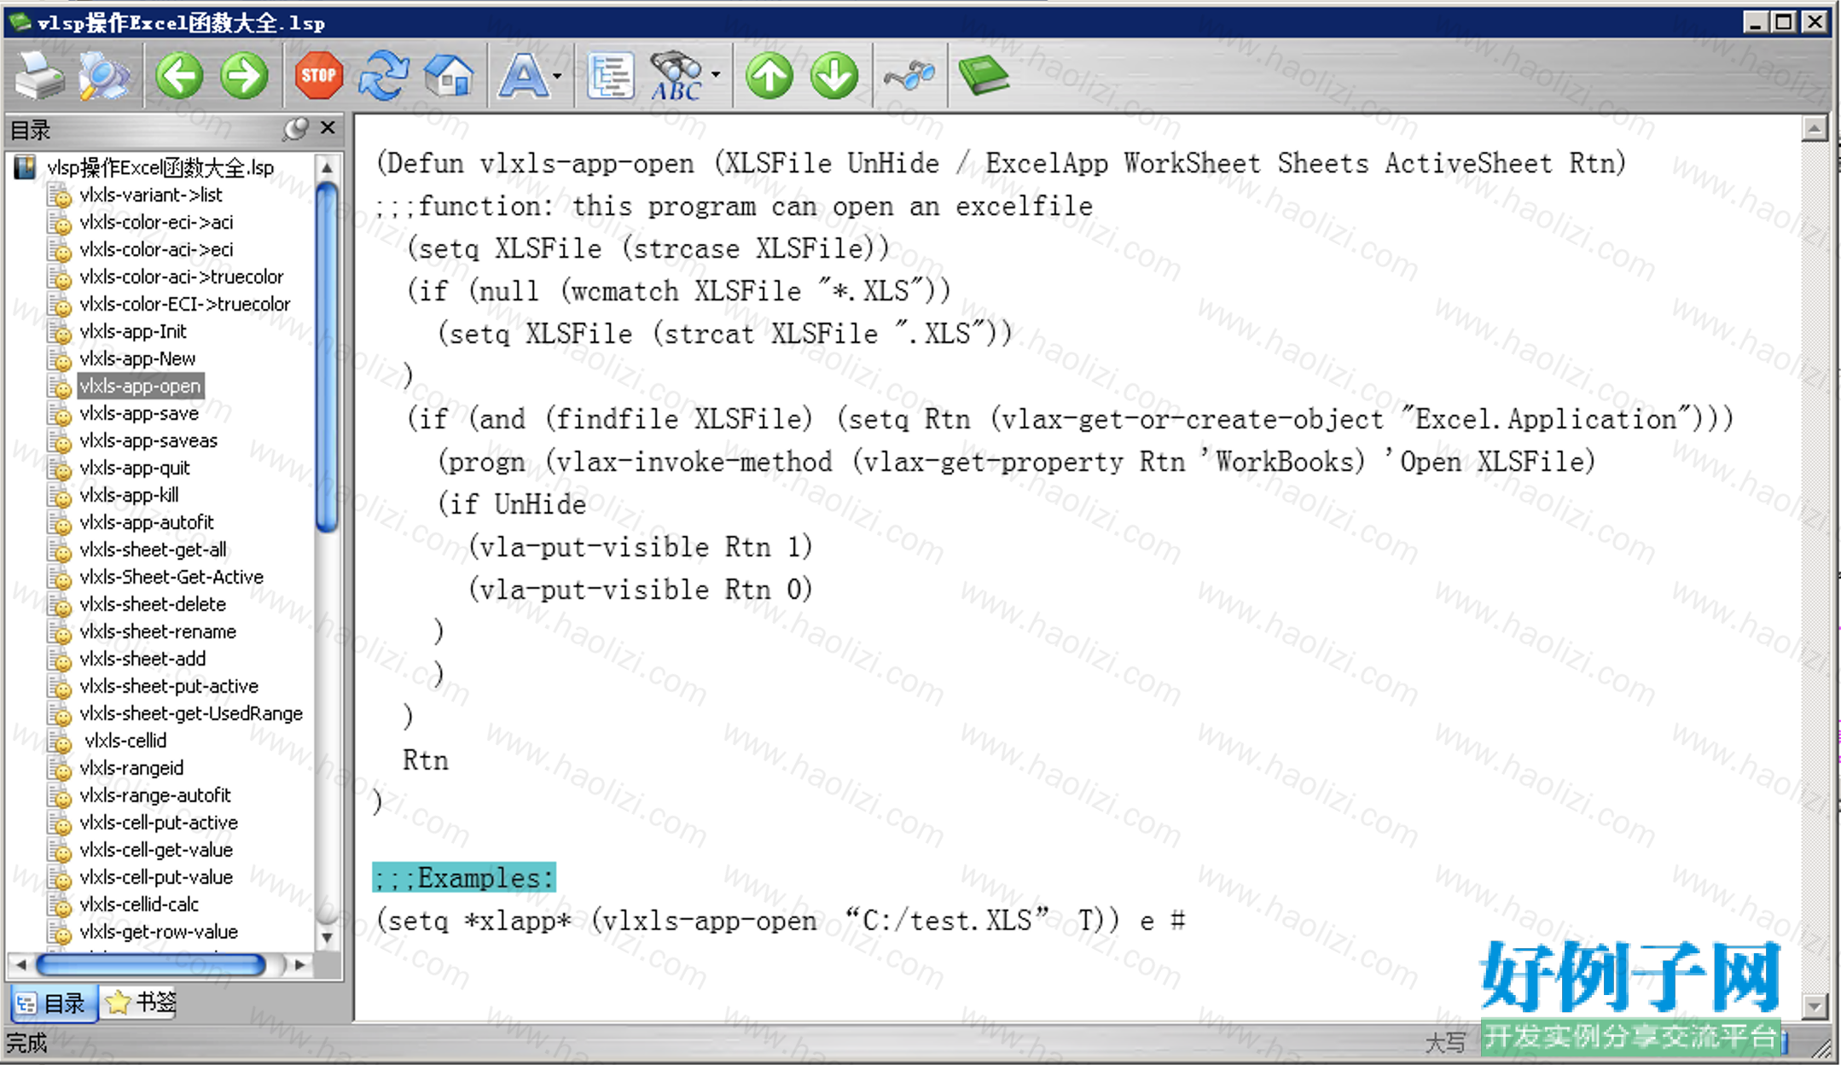Jump to previous topic green up arrow
Image resolution: width=1841 pixels, height=1065 pixels.
(x=770, y=77)
